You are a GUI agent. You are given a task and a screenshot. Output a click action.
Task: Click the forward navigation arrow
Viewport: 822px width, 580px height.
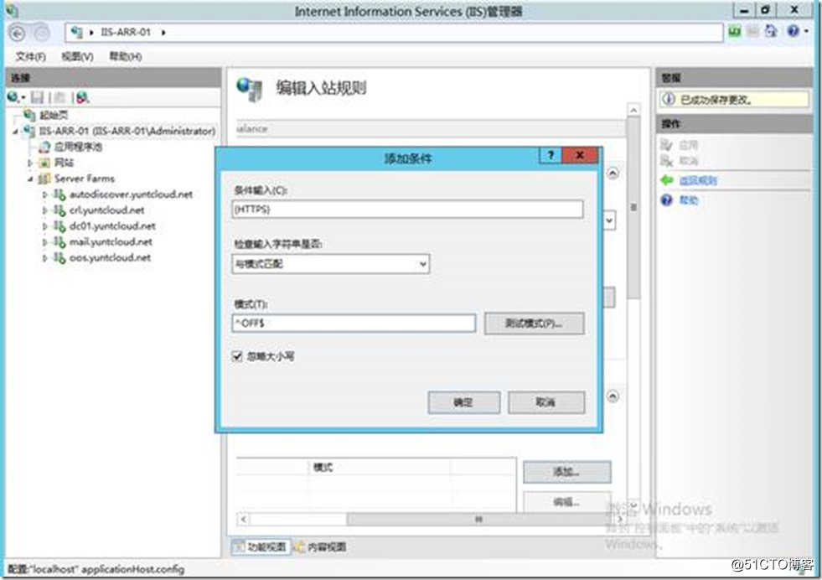point(41,34)
